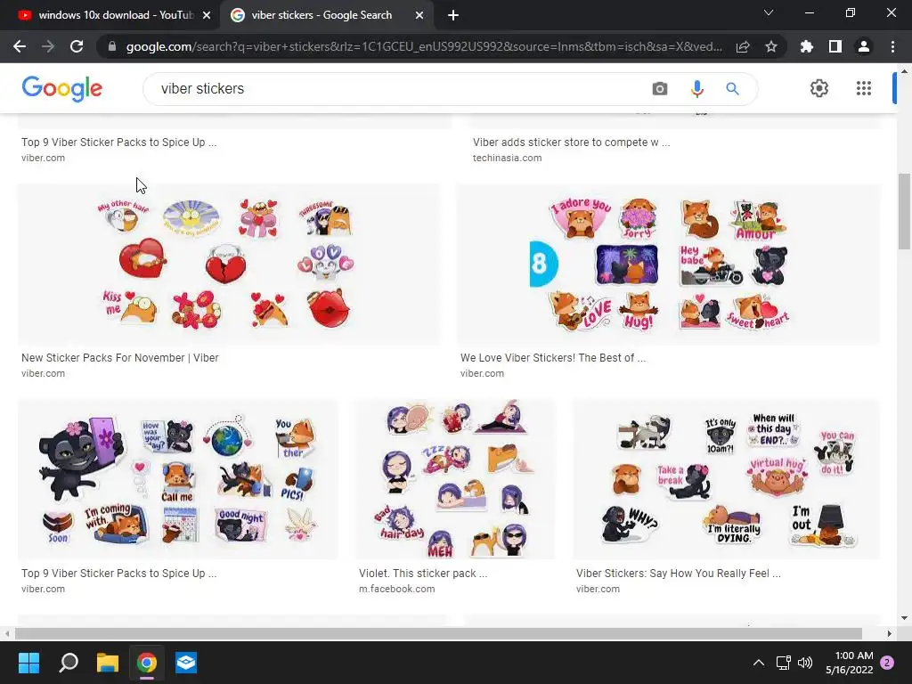Open the Violet sticker pack image

[455, 479]
